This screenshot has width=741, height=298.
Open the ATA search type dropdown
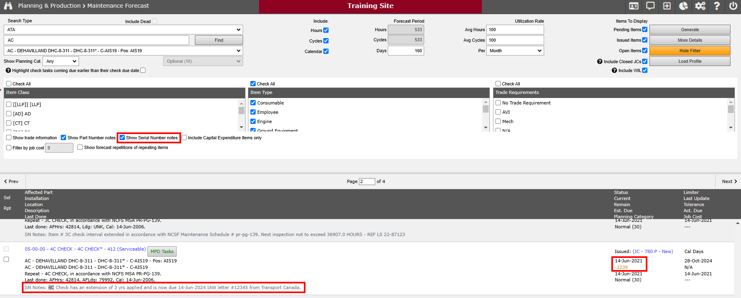click(123, 30)
